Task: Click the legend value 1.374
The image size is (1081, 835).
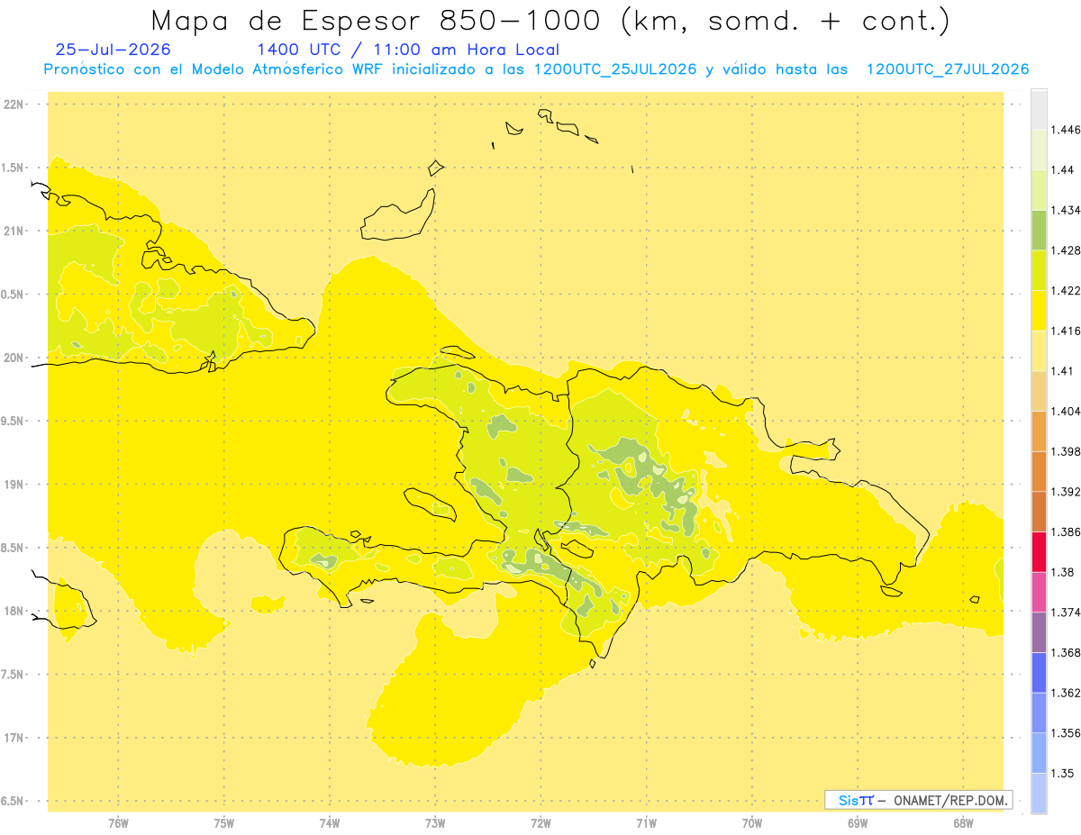Action: [x=1066, y=612]
